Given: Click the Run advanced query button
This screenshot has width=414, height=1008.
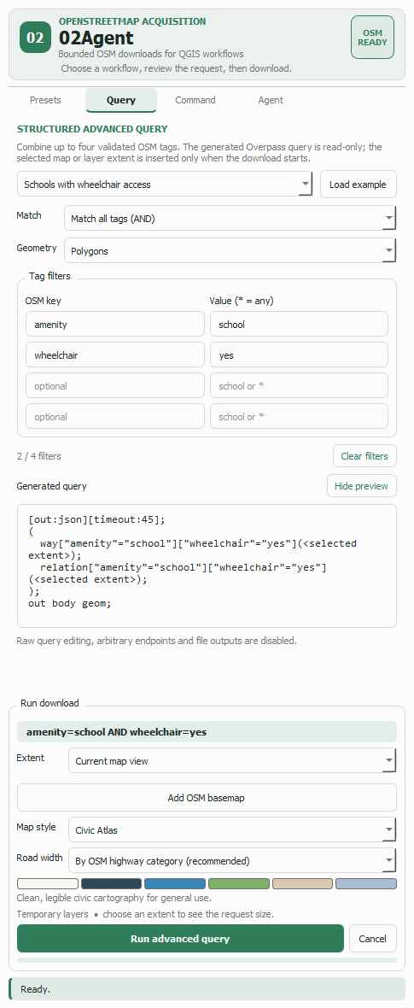Looking at the screenshot, I should pos(180,939).
